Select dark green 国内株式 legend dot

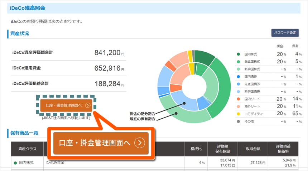[238, 54]
